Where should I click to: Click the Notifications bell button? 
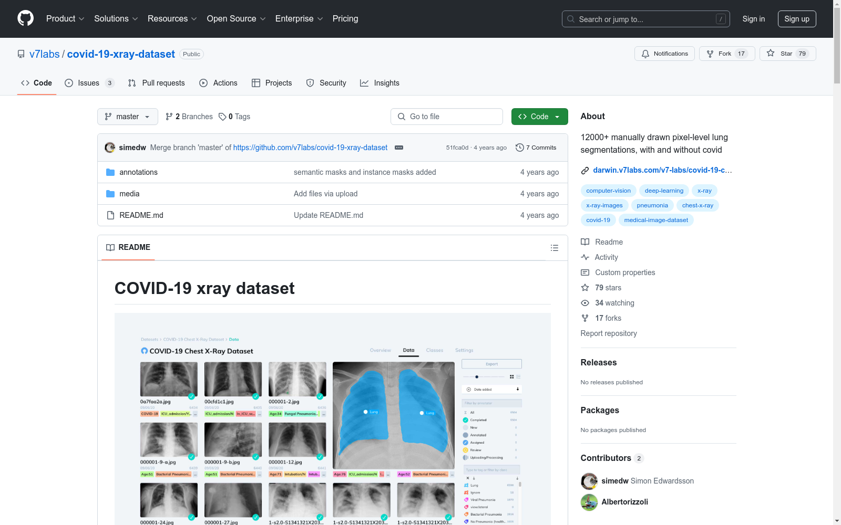(x=664, y=54)
